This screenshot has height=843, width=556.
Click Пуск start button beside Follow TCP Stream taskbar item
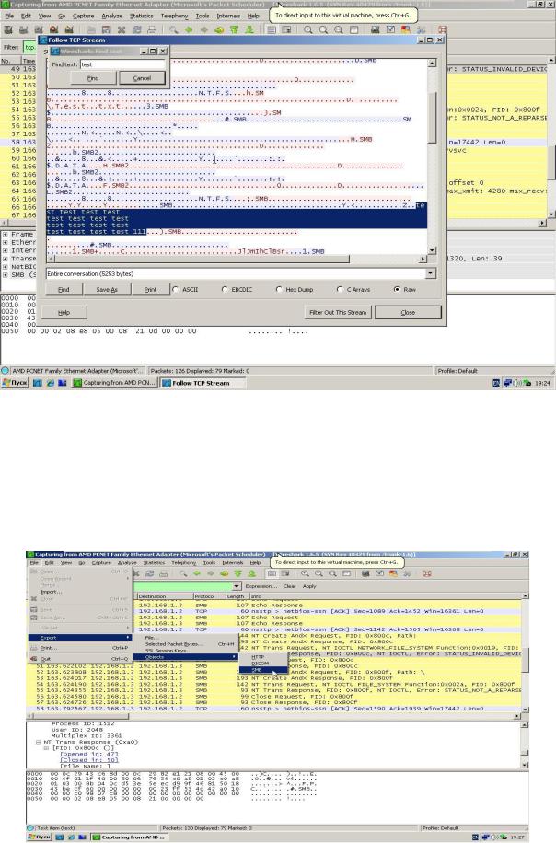(15, 383)
